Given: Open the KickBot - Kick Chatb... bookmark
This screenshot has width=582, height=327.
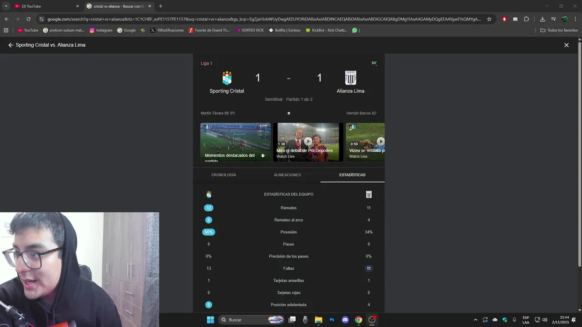Looking at the screenshot, I should tap(326, 30).
